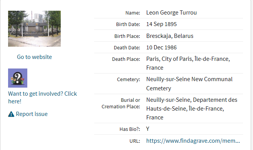
Task: Click the Report issue link text
Action: (32, 114)
